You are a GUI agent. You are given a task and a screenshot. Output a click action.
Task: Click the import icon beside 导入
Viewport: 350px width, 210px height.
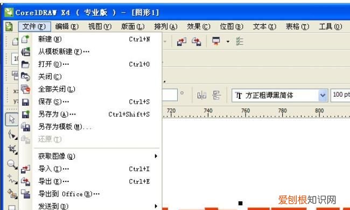[x=25, y=169]
